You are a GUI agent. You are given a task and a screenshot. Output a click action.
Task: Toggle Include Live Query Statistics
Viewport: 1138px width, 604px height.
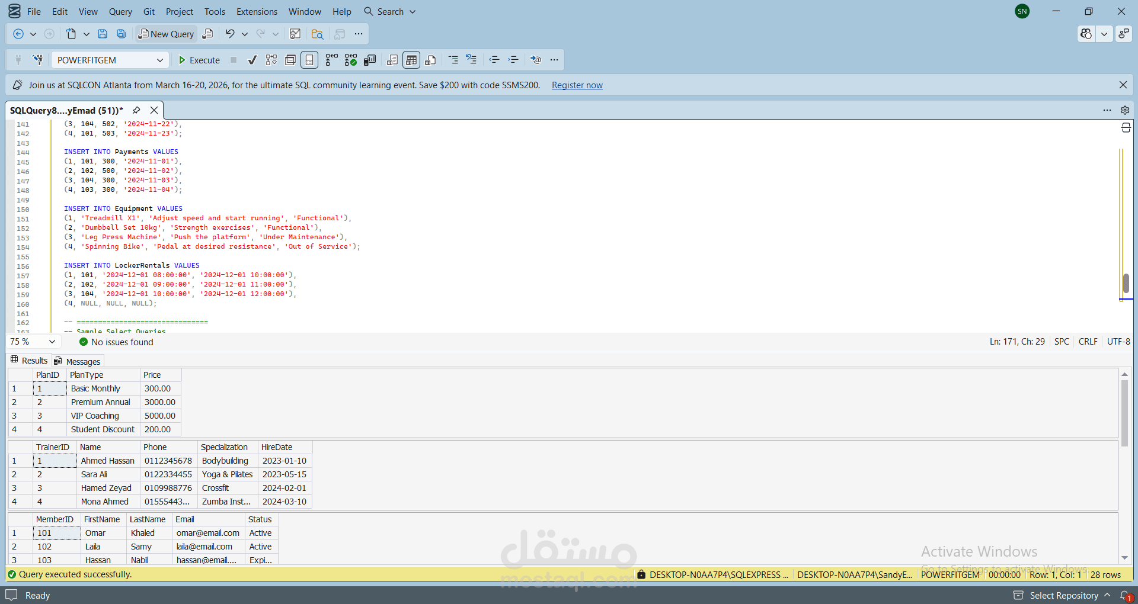351,60
